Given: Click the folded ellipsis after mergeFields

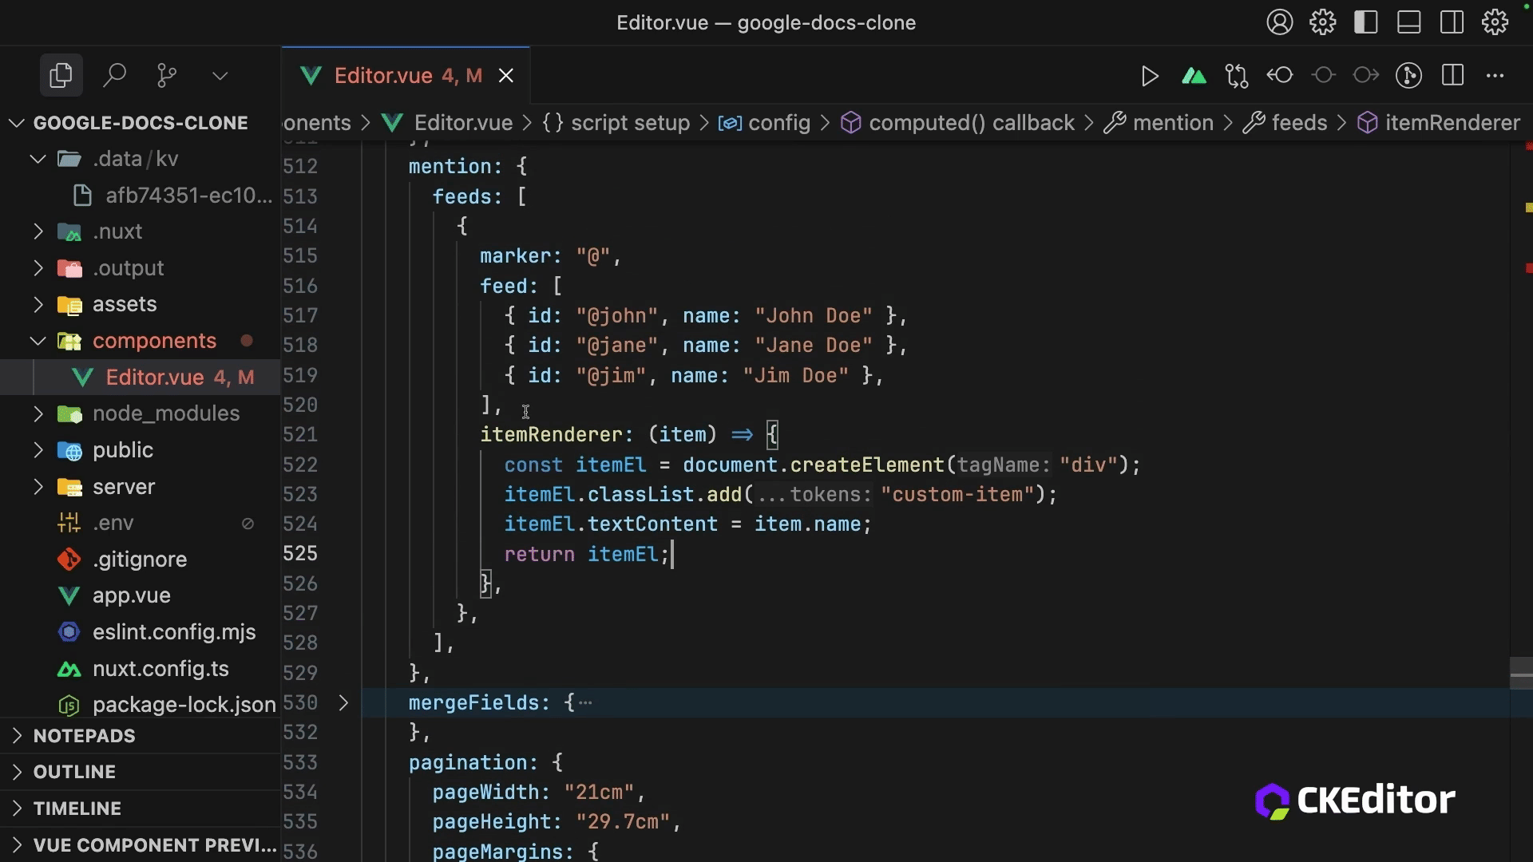Looking at the screenshot, I should click(x=585, y=703).
